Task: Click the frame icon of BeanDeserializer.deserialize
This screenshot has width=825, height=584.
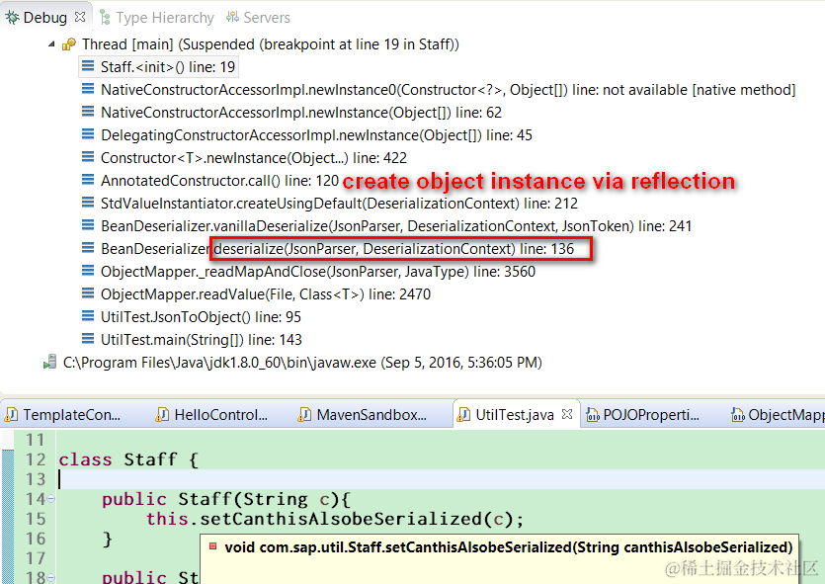Action: point(88,247)
